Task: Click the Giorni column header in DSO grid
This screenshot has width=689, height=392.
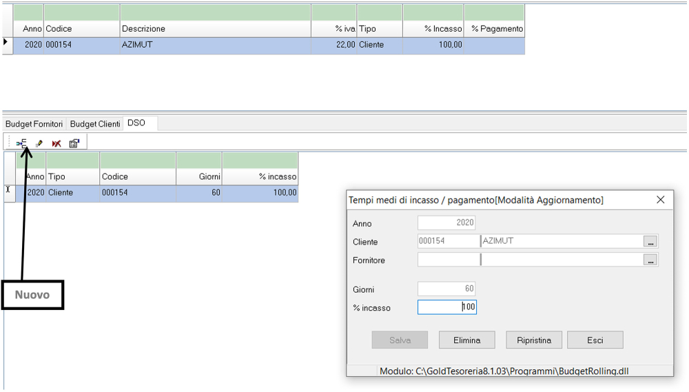Action: 199,176
